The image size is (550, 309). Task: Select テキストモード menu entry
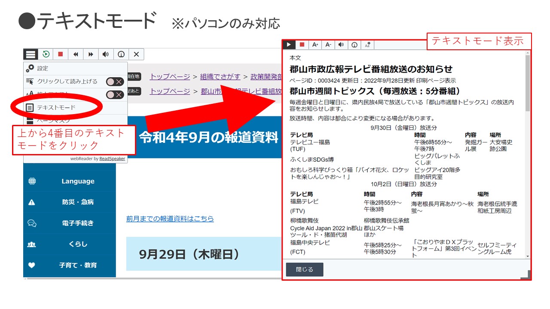pyautogui.click(x=75, y=108)
